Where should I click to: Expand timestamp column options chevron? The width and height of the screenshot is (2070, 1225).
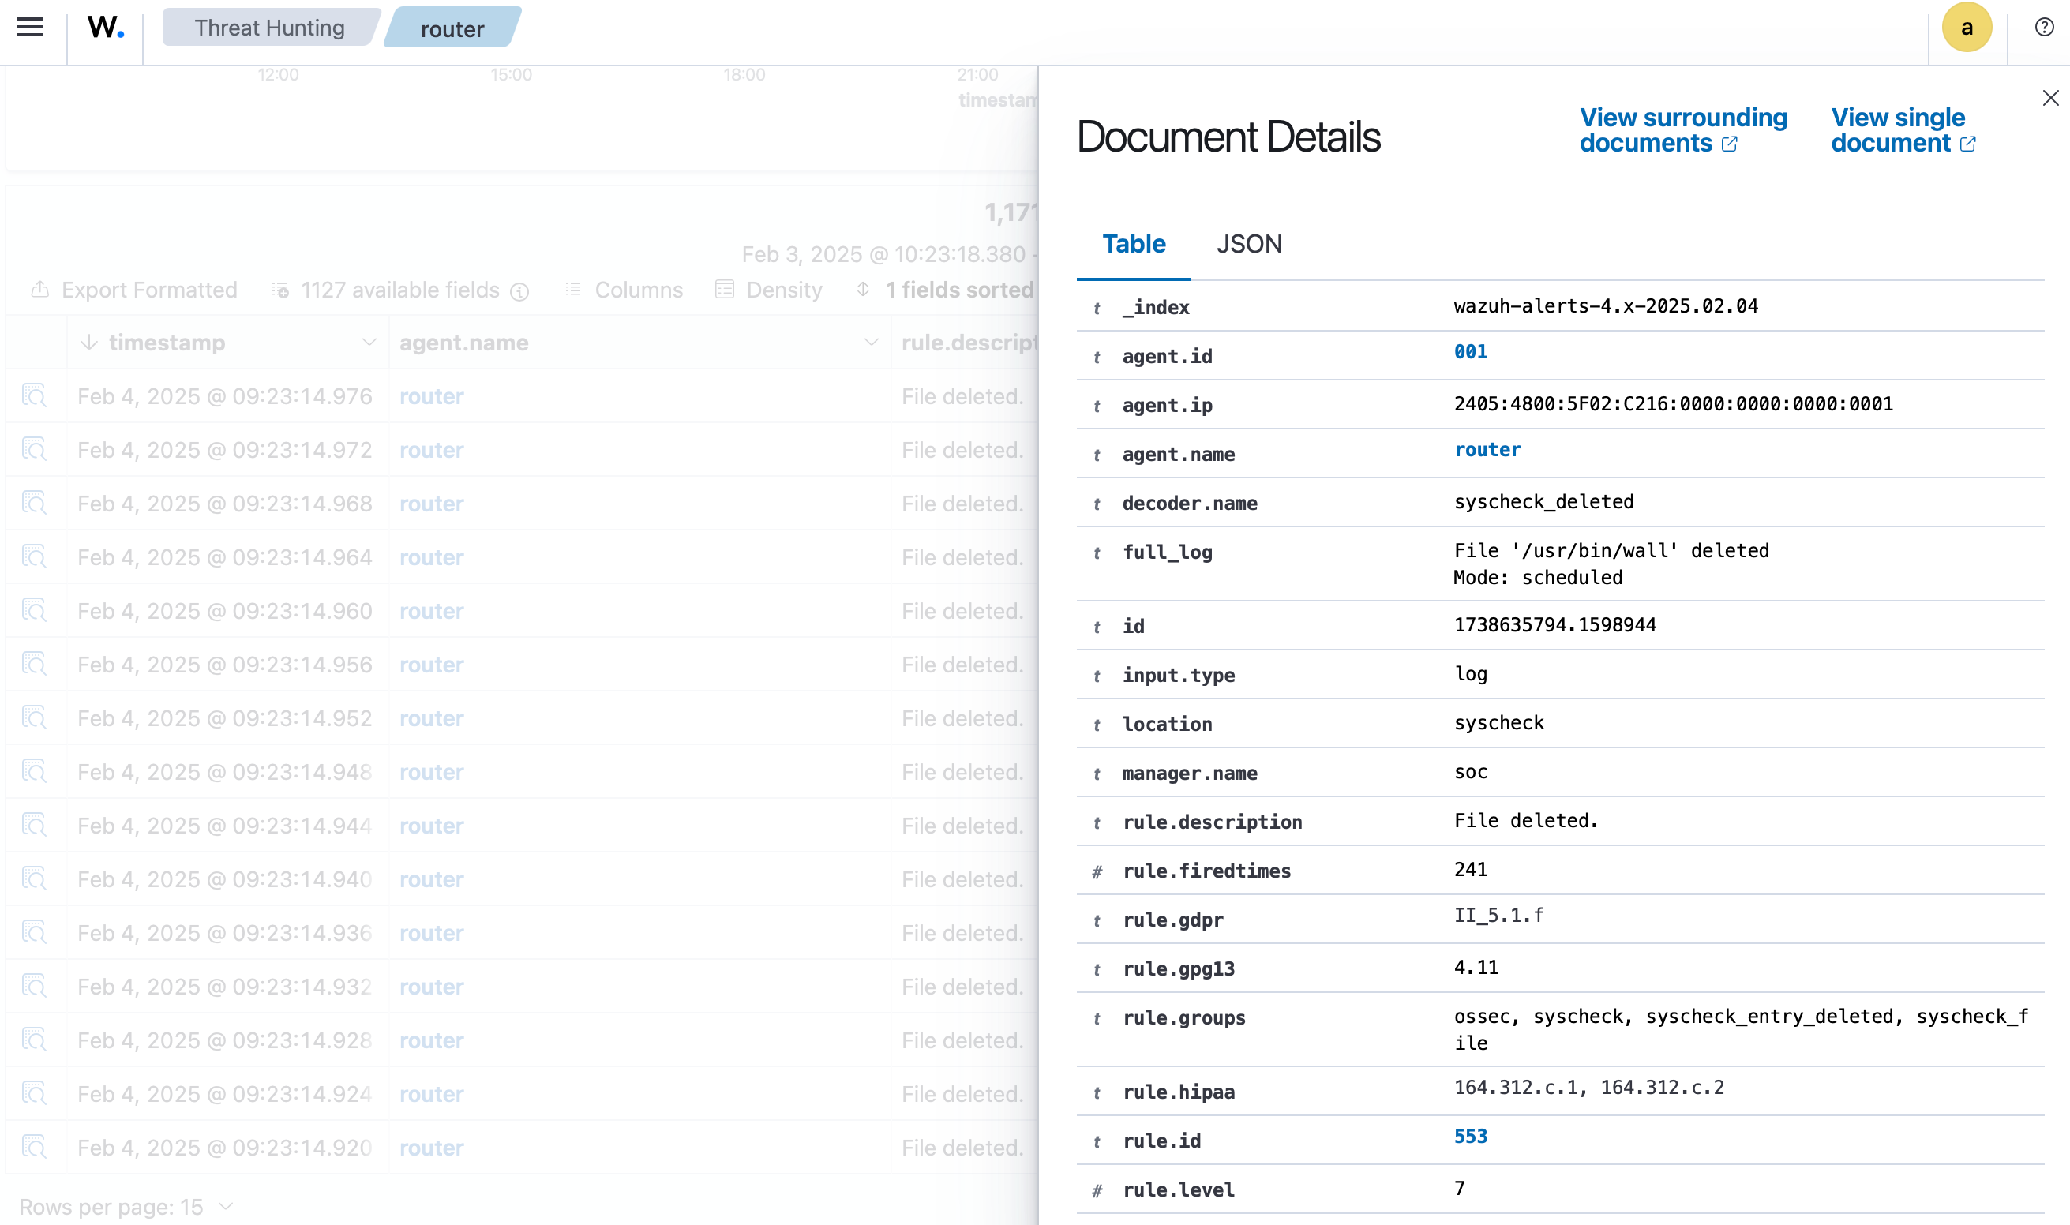point(369,343)
